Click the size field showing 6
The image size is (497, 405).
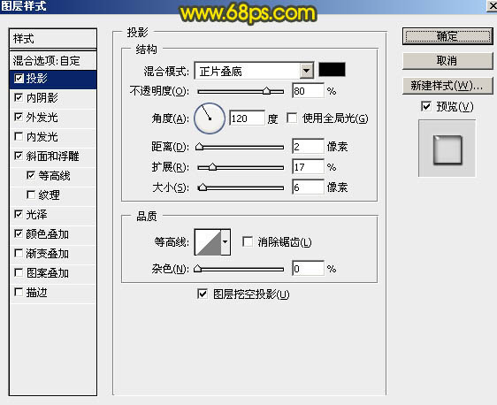tap(308, 187)
